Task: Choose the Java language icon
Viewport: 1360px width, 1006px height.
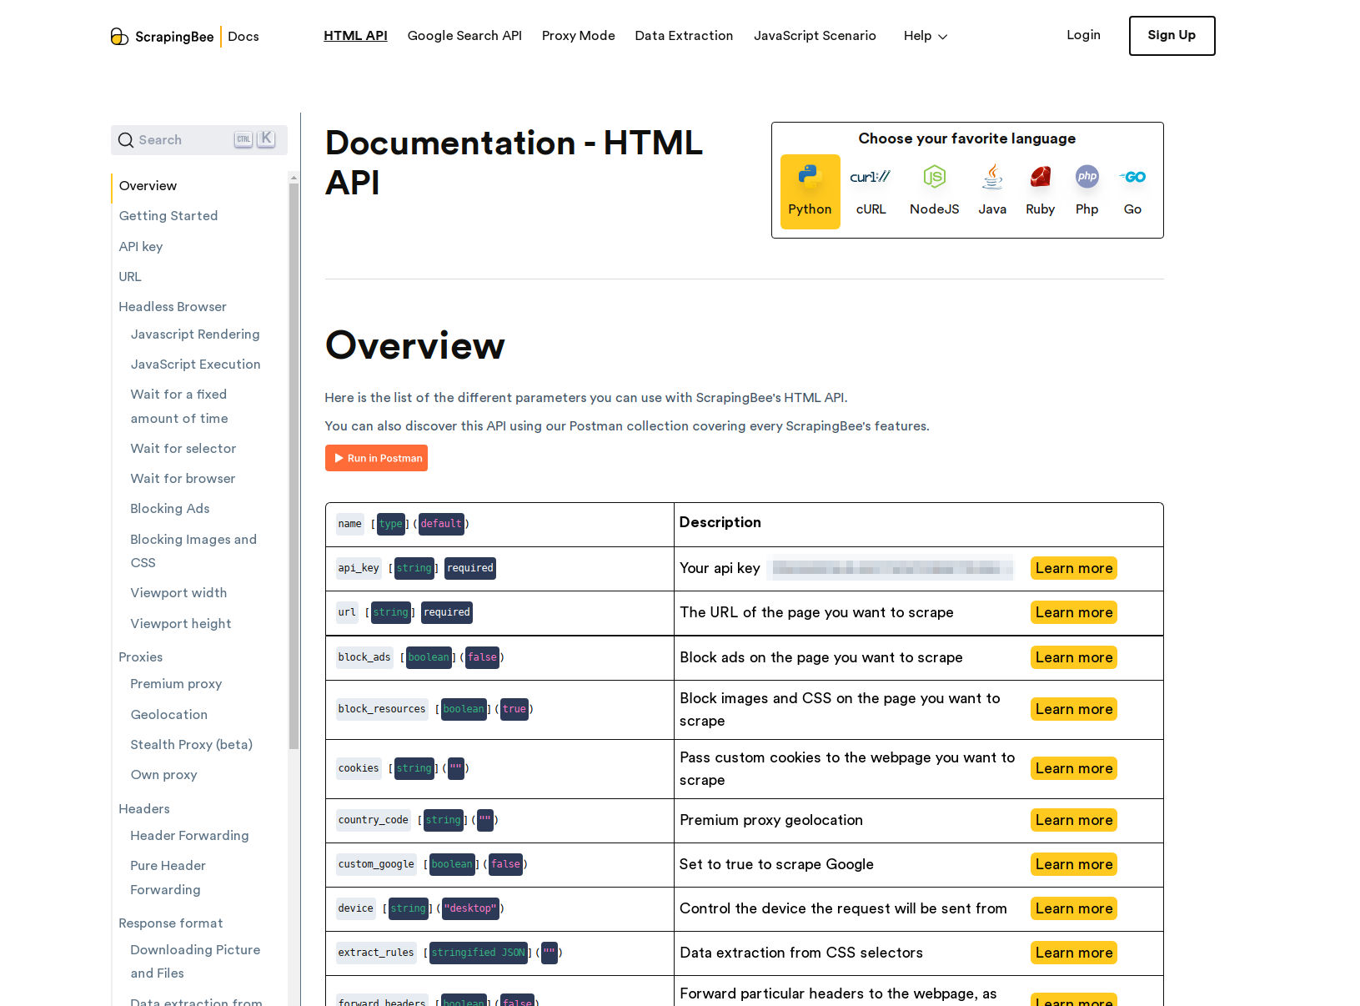Action: pyautogui.click(x=992, y=176)
